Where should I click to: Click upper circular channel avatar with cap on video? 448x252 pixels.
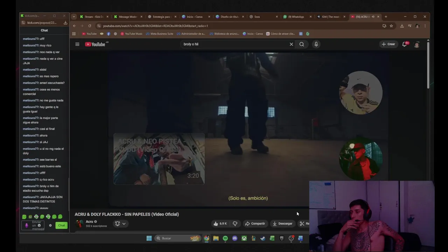click(x=360, y=93)
